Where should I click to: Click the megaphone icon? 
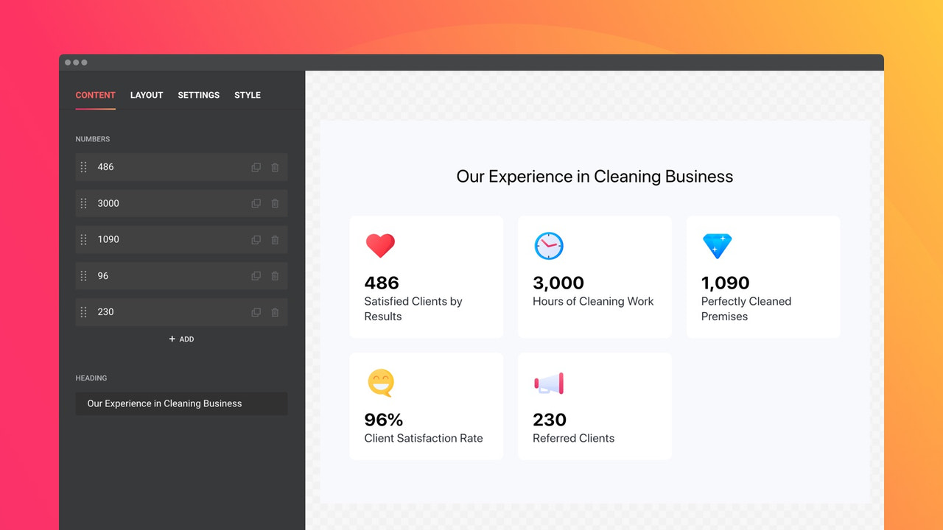click(x=549, y=383)
